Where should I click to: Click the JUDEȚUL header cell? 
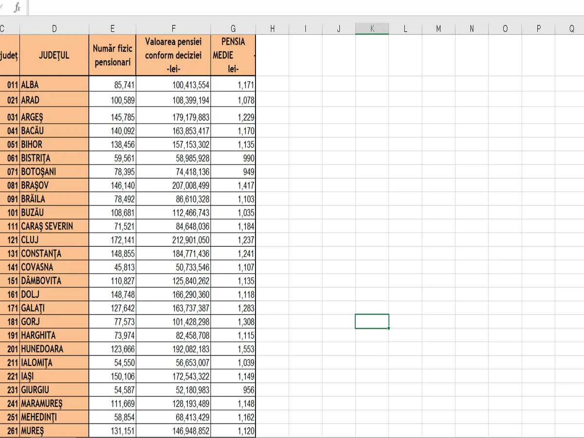coord(54,55)
